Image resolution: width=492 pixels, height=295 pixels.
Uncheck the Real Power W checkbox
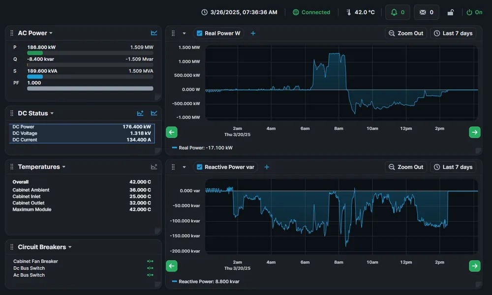click(199, 33)
